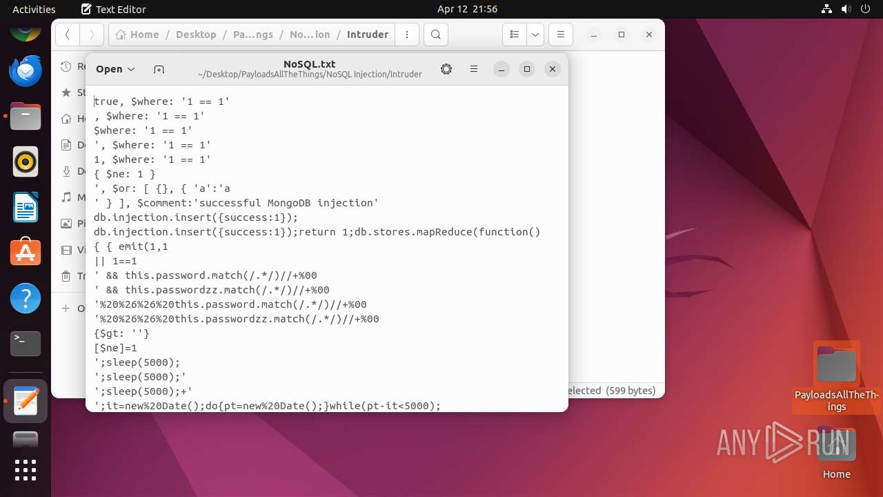This screenshot has width=883, height=497.
Task: Select PayloadsAllTheThings desktop folder
Action: click(x=837, y=377)
